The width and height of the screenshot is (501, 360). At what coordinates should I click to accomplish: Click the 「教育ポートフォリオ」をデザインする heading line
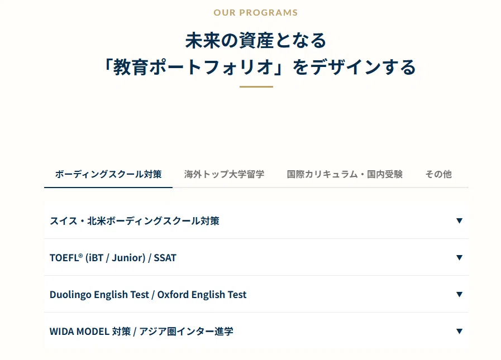click(x=260, y=67)
